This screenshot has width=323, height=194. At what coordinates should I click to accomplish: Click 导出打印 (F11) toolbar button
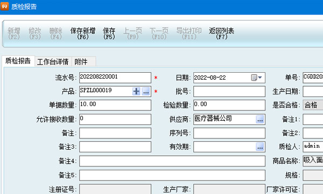(189, 33)
